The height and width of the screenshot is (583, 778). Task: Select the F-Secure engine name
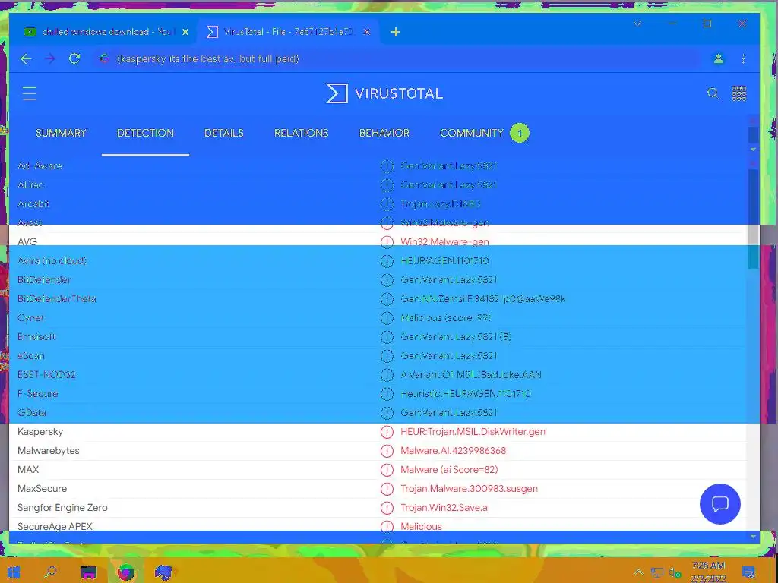38,394
